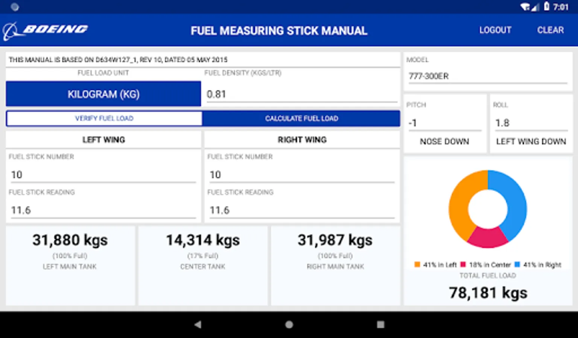Click the pink '18% in Center' legend swatch
Screen dimensions: 578x338
pos(463,264)
